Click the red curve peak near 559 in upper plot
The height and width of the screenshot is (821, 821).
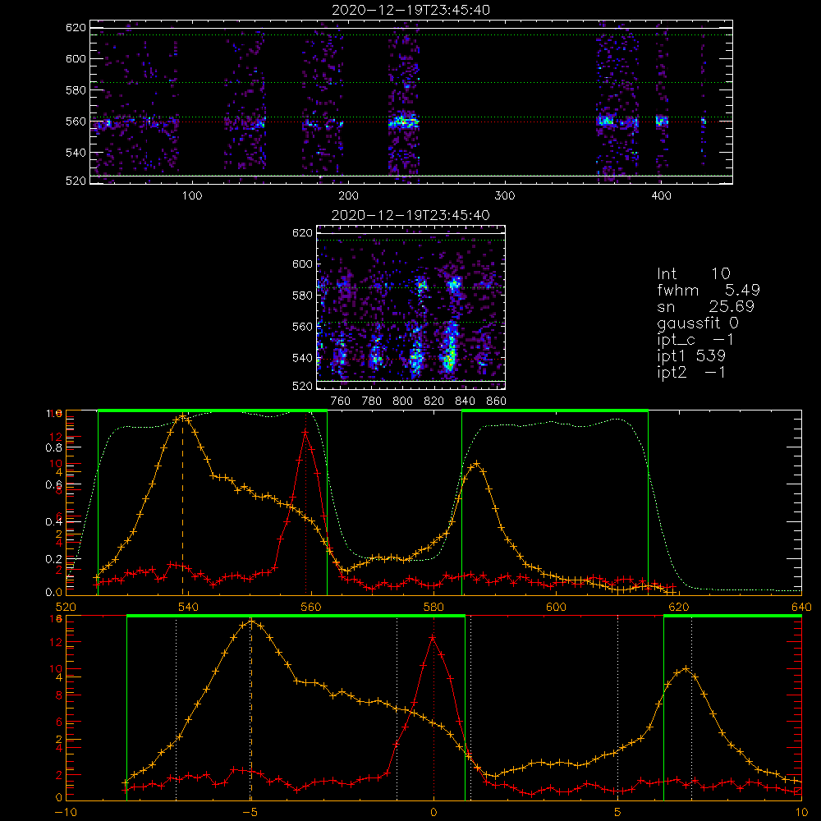[305, 432]
